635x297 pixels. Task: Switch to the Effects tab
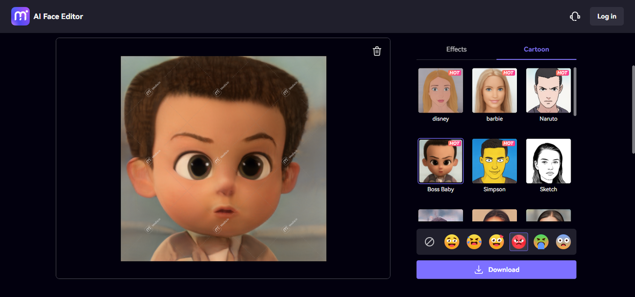coord(456,49)
